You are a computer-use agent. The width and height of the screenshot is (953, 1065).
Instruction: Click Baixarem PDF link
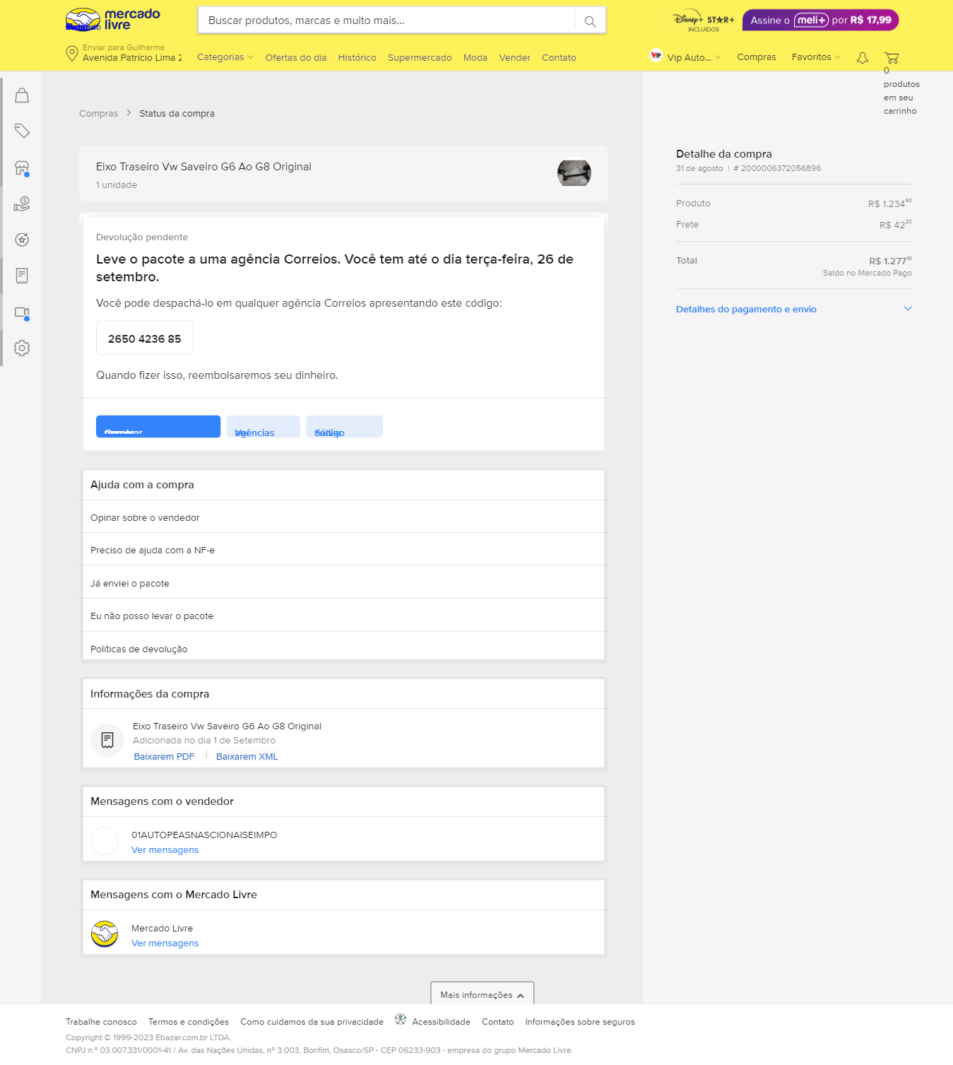(164, 756)
